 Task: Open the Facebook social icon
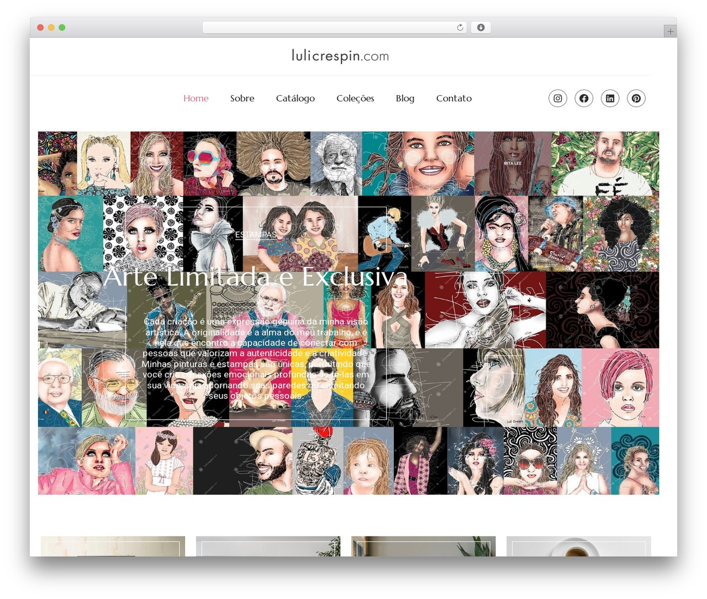tap(584, 98)
